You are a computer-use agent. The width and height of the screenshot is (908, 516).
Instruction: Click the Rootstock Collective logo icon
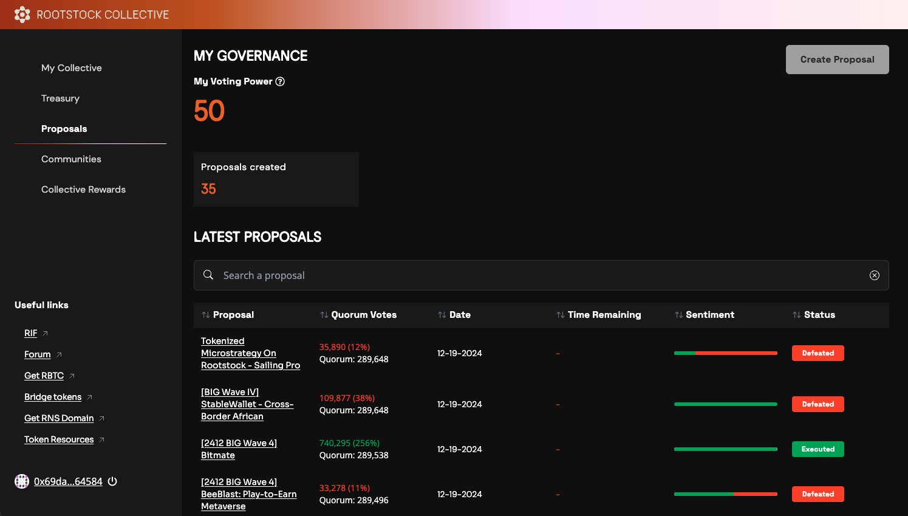[22, 15]
